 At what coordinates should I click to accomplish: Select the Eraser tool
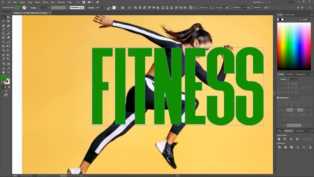coord(8,37)
